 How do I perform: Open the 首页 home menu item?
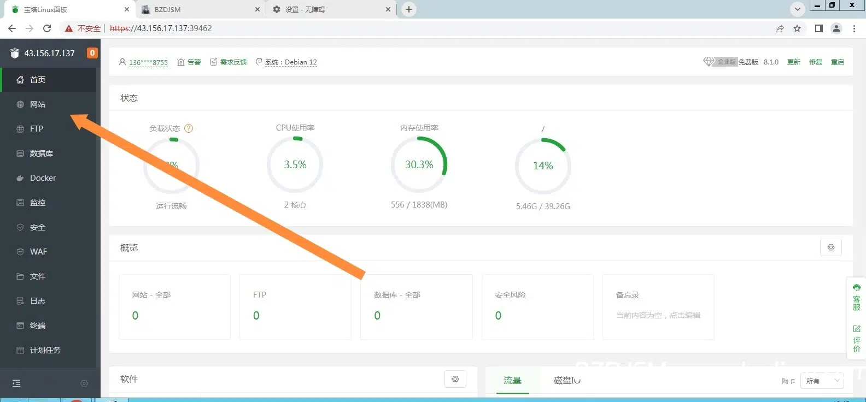pos(48,80)
